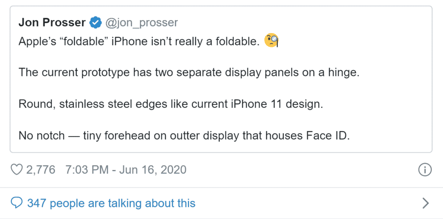Open the tweet info icon

(x=425, y=170)
